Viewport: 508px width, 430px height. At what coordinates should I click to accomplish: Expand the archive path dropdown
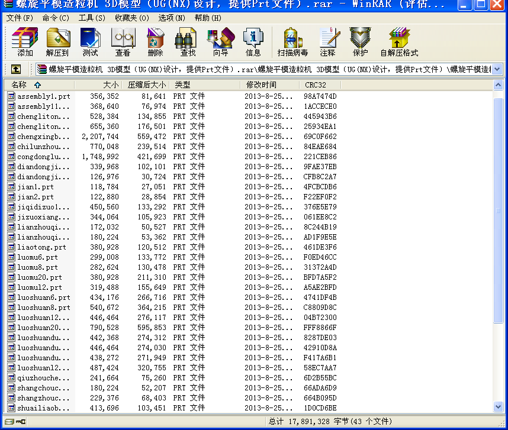click(497, 69)
